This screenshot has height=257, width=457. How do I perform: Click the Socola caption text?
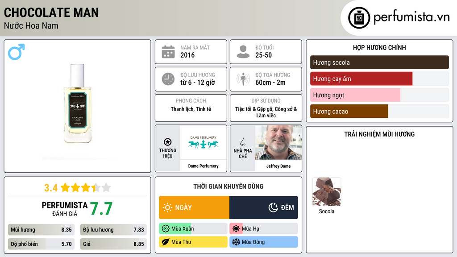[326, 211]
